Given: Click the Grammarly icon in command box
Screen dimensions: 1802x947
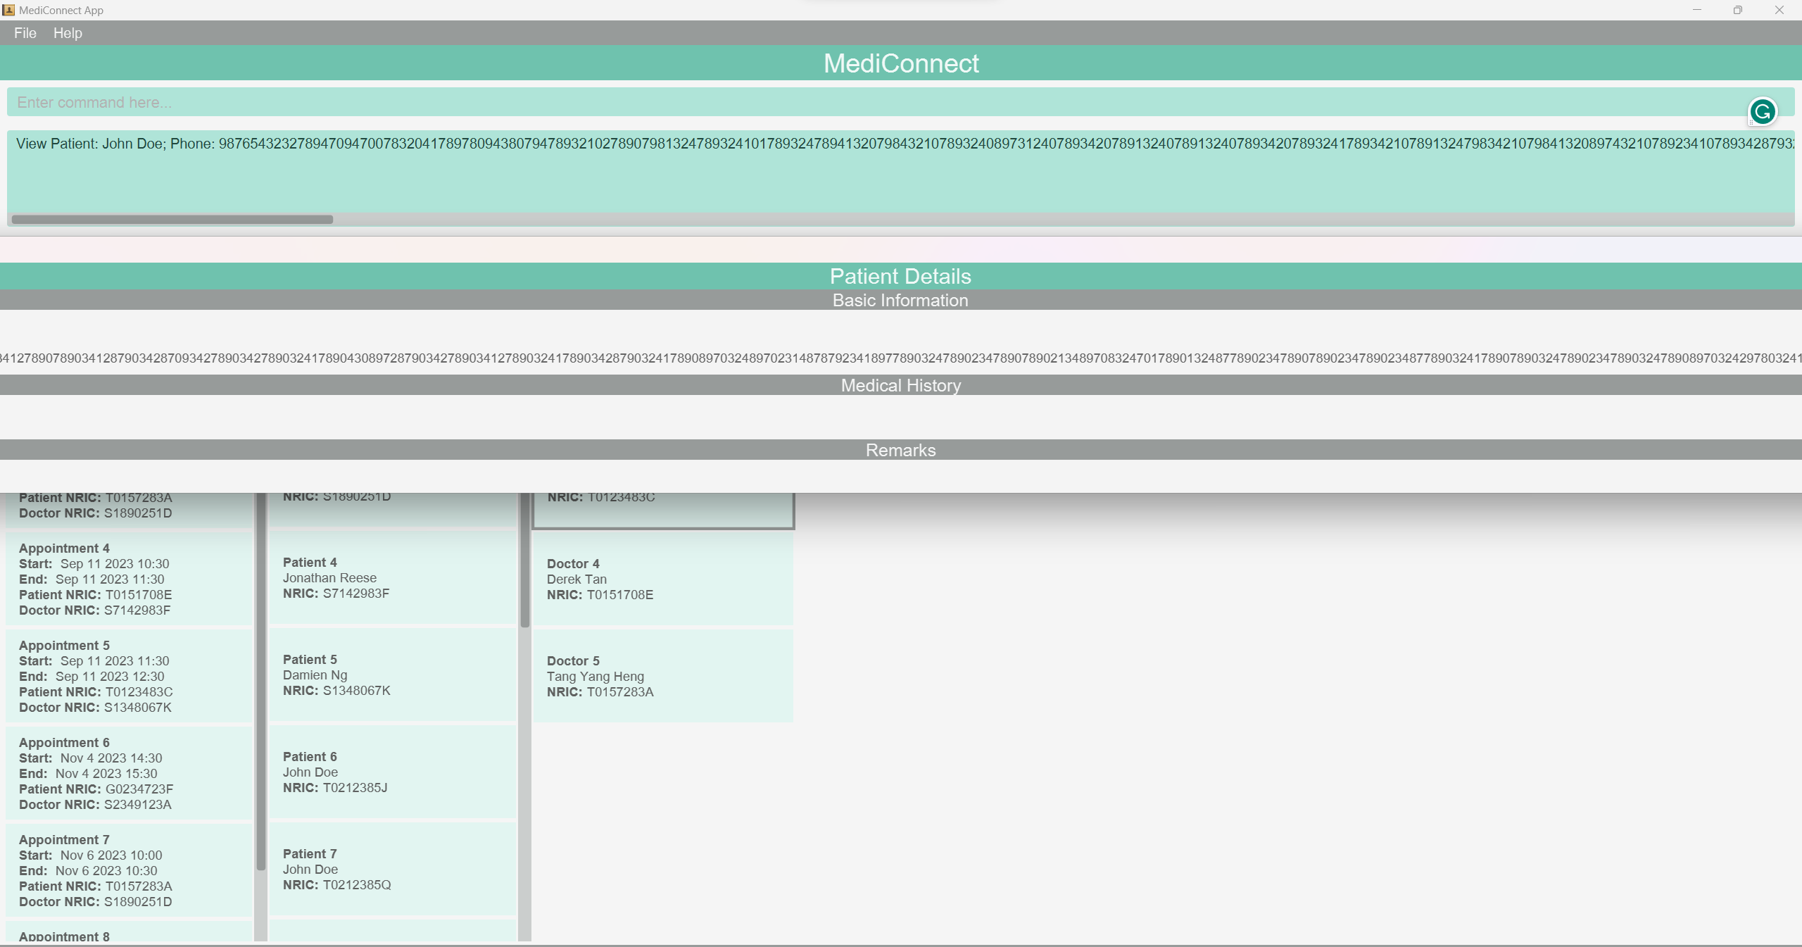Looking at the screenshot, I should click(x=1763, y=112).
